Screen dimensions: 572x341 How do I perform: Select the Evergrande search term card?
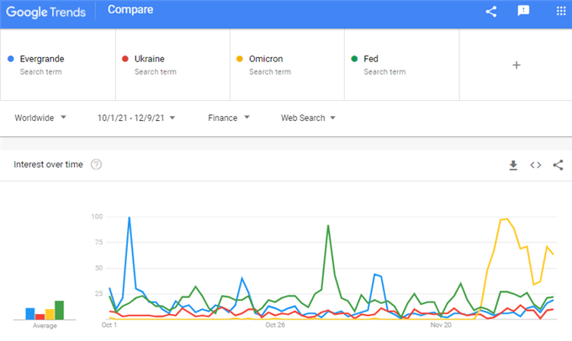(58, 65)
